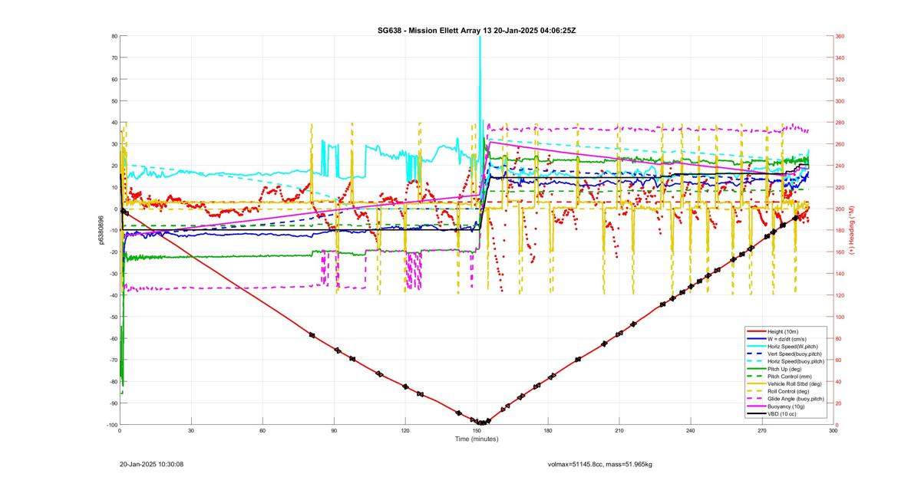Click the '150' tick on the Time axis

477,431
